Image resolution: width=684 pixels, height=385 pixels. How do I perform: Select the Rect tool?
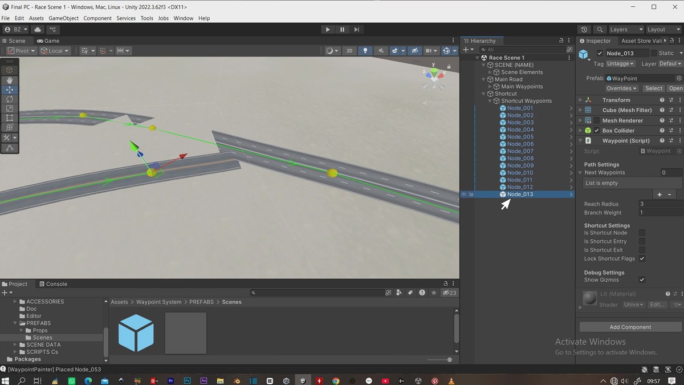[10, 118]
